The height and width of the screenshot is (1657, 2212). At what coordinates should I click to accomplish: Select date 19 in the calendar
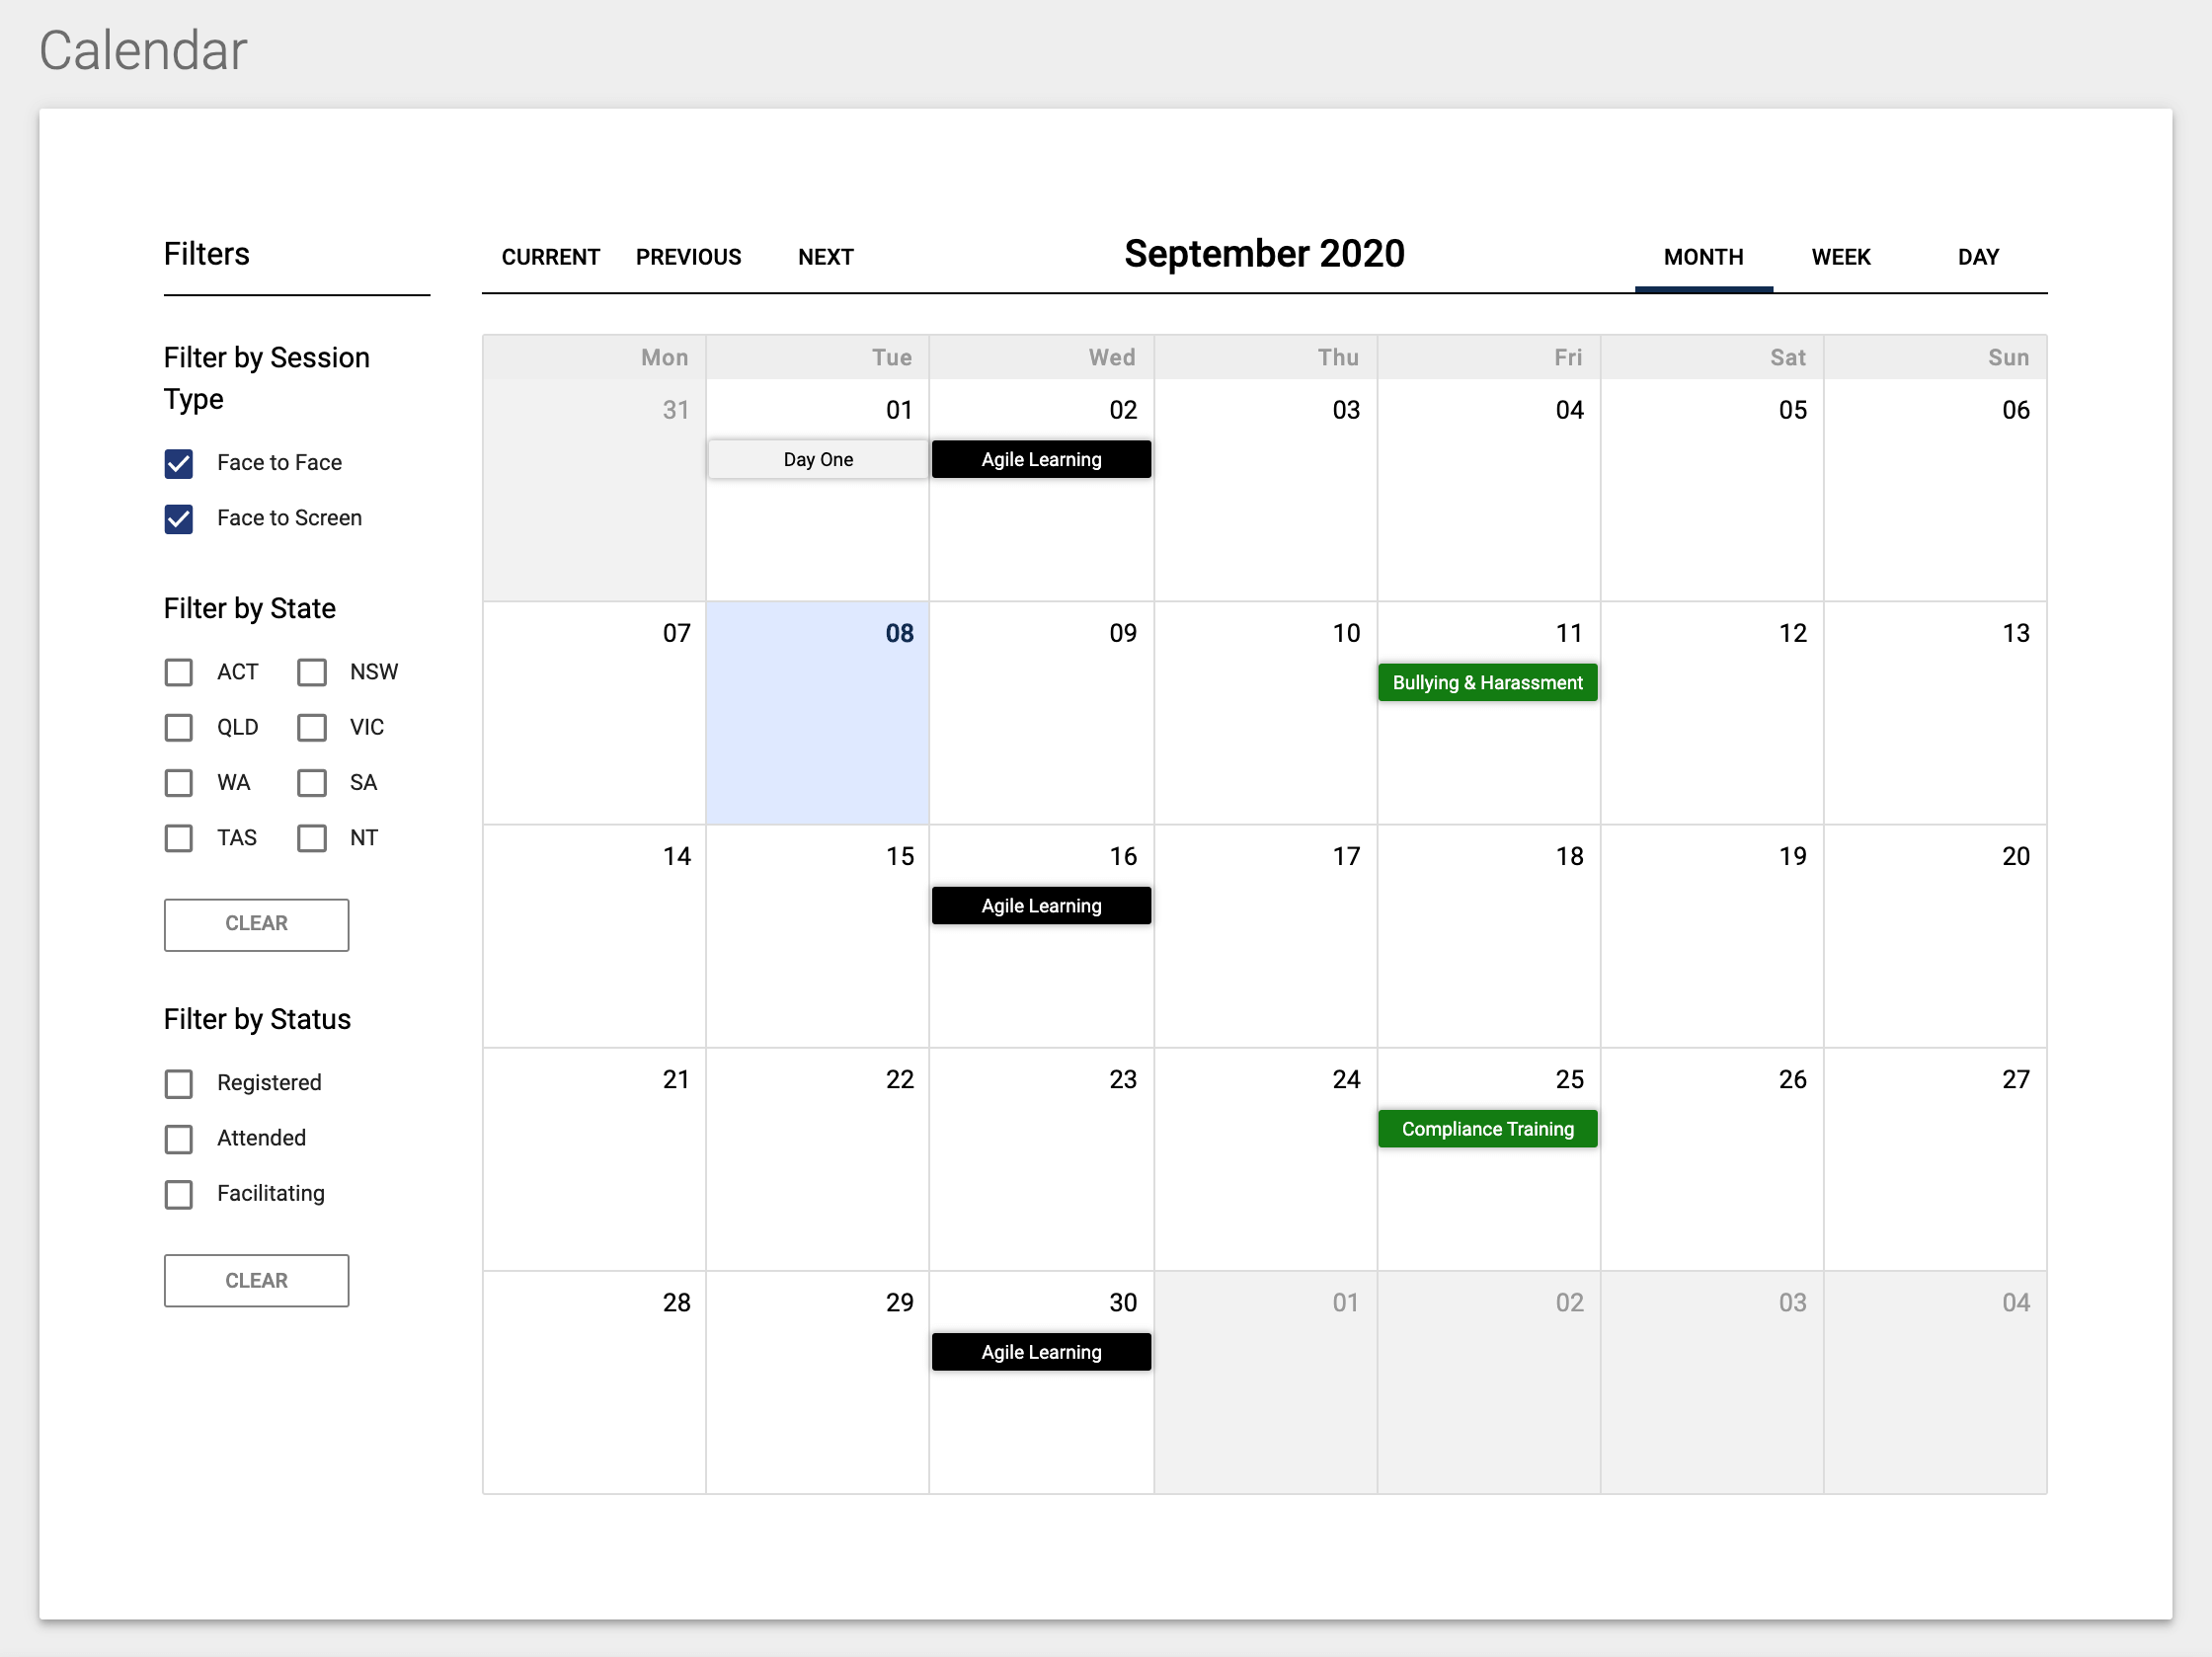coord(1792,857)
